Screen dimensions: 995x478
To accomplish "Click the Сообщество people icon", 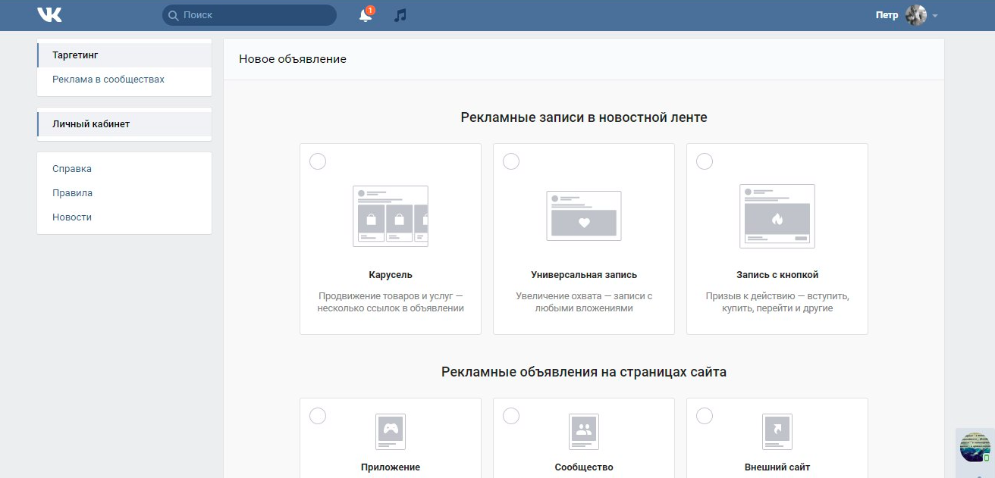I will (x=584, y=431).
